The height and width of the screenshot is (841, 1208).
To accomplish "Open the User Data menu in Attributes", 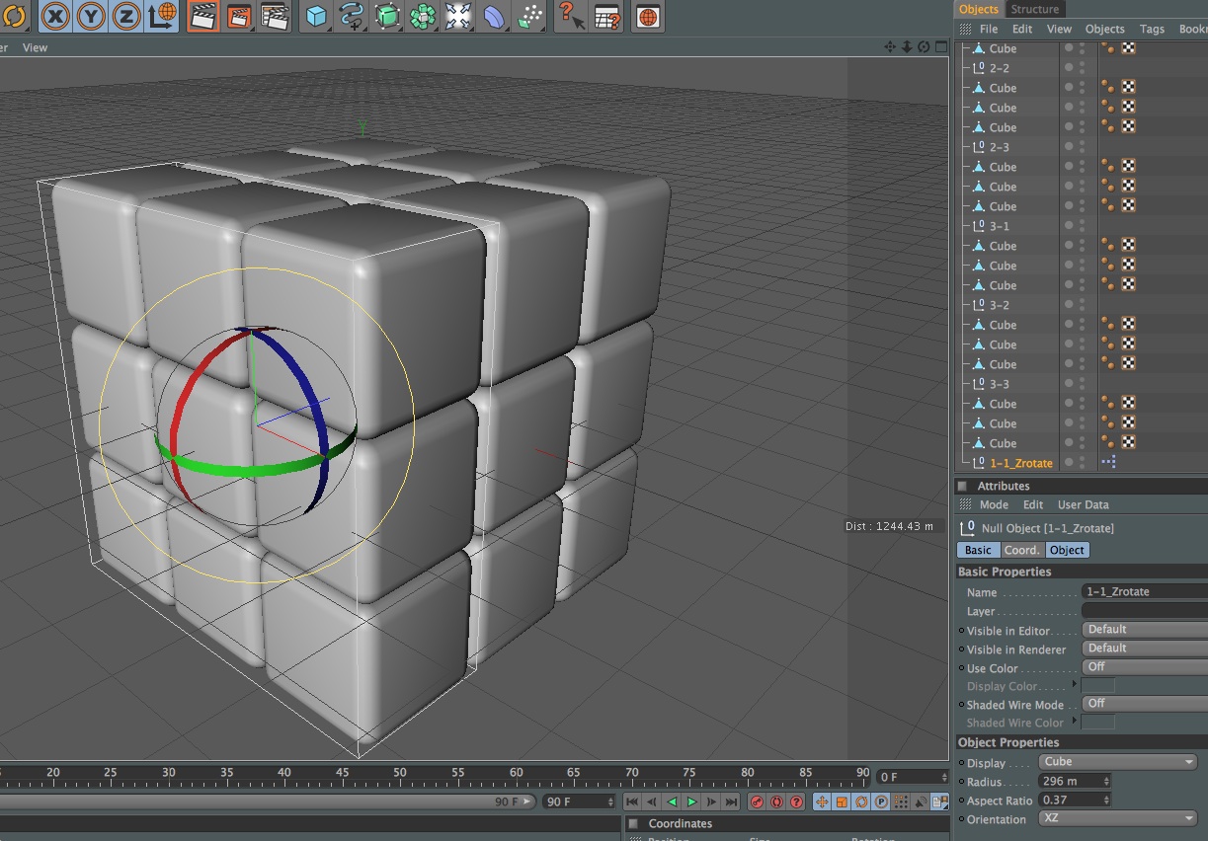I will point(1084,504).
